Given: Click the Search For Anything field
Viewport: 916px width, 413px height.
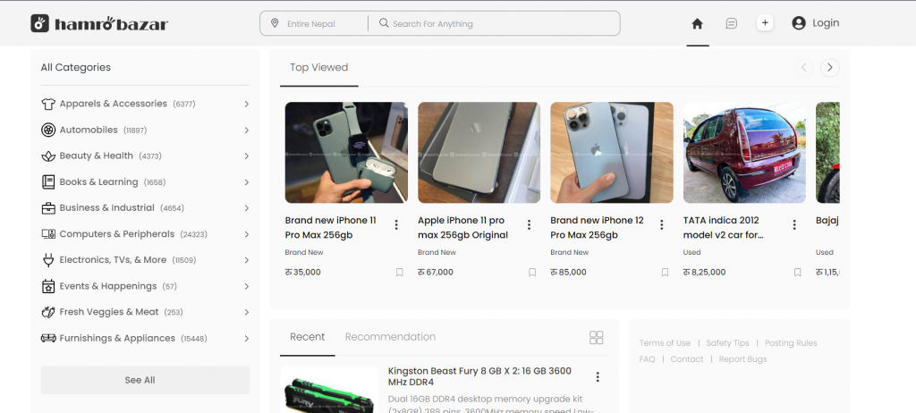Looking at the screenshot, I should [x=494, y=23].
